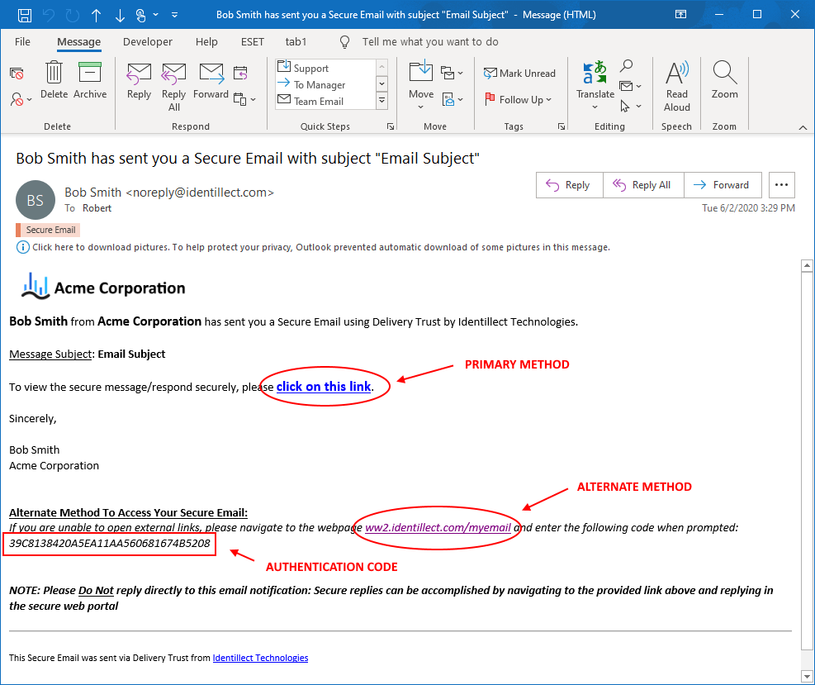Go to previous item with up arrow

pos(96,15)
